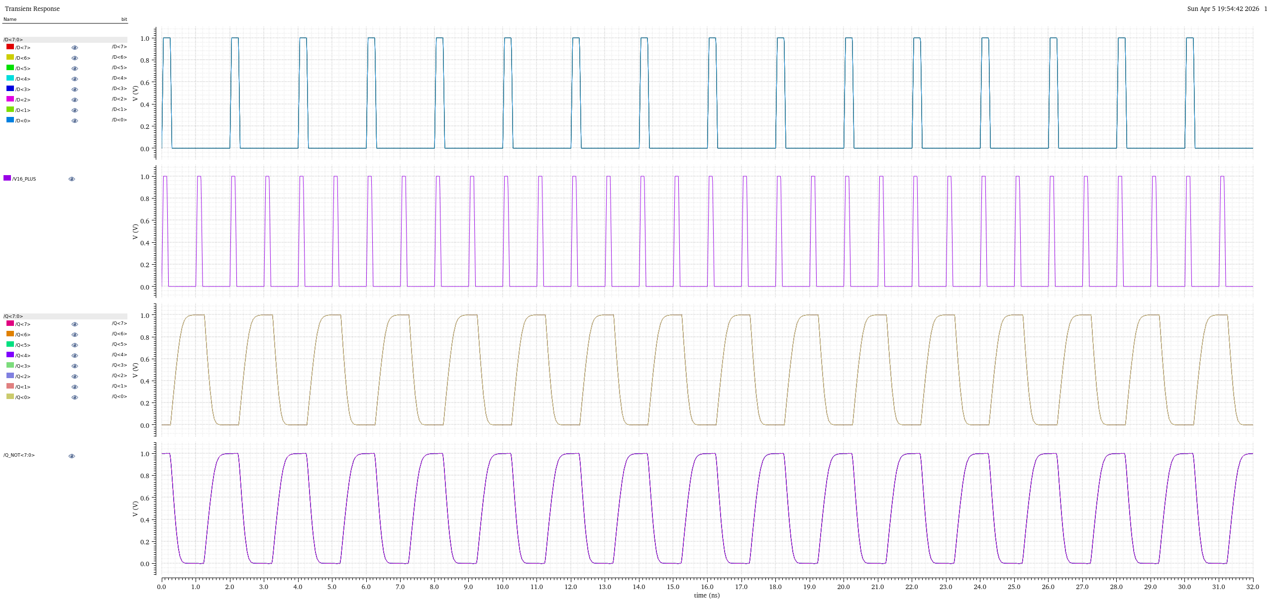Click the '16.0' tick on time axis
The height and width of the screenshot is (602, 1269).
point(707,587)
